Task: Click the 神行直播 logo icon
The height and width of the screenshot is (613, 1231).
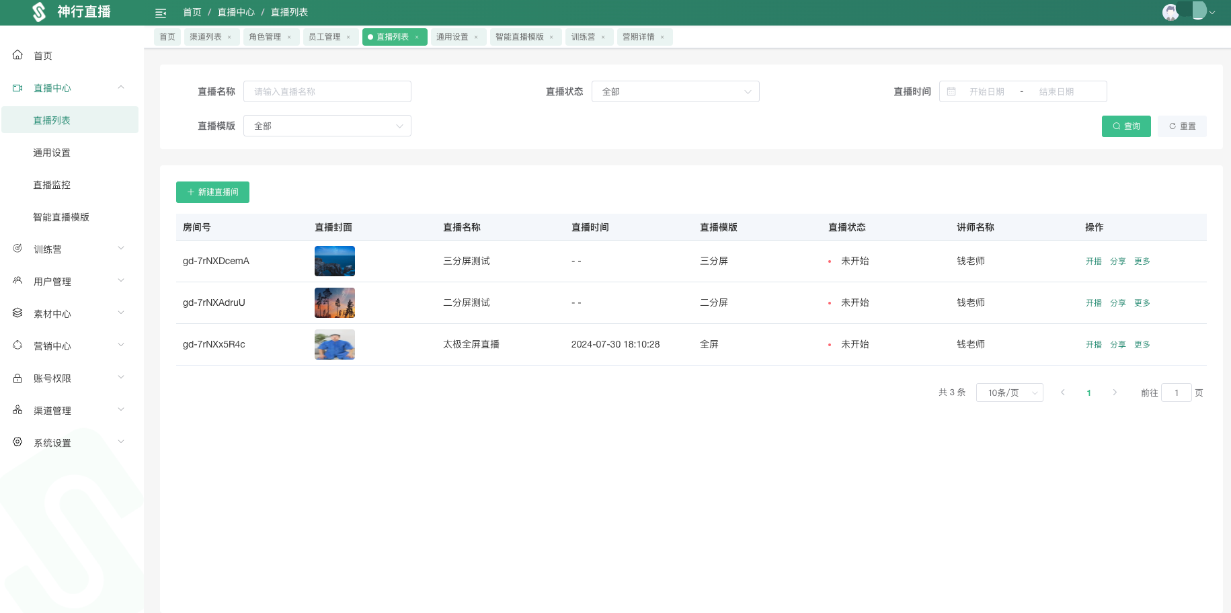Action: pos(40,12)
